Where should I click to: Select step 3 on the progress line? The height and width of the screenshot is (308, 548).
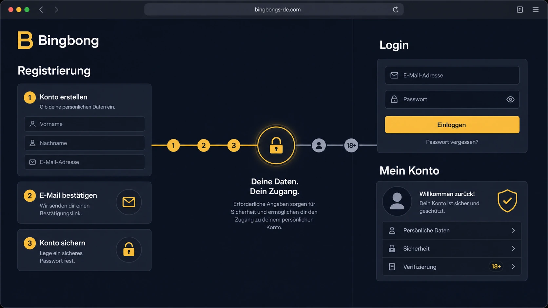pos(234,145)
